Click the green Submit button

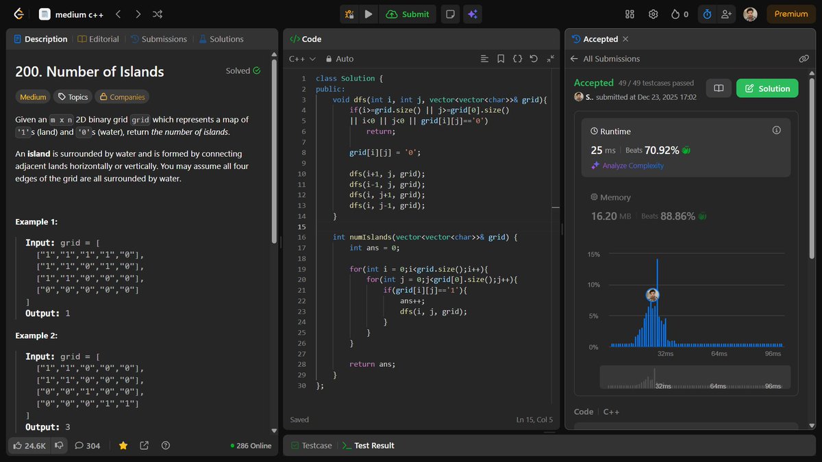point(408,14)
